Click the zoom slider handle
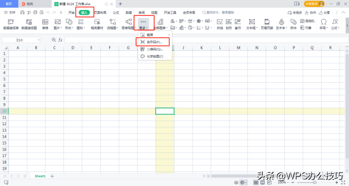Screen dimensions: 349x186 [315, 183]
